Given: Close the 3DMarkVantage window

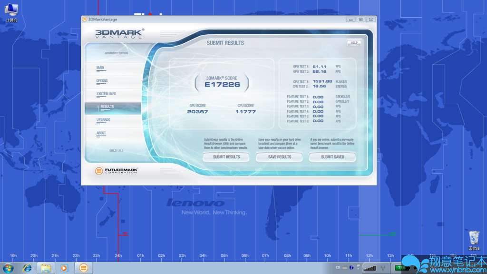Looking at the screenshot, I should coord(371,19).
